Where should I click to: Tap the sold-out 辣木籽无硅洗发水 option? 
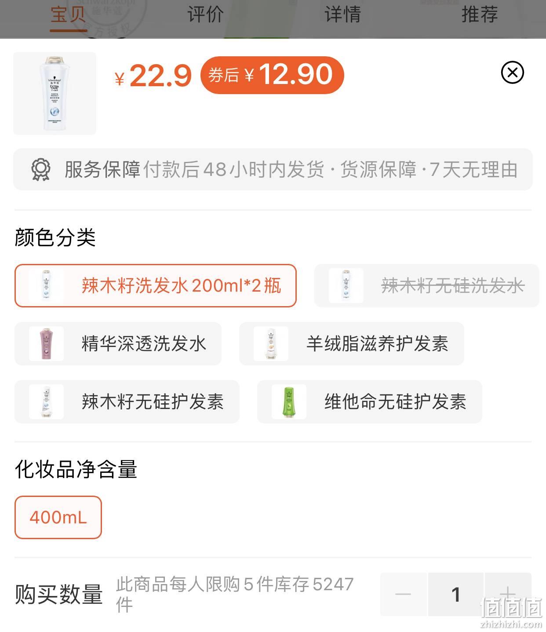pyautogui.click(x=426, y=286)
